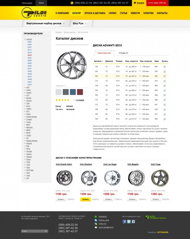
Task: Click the Войти button
Action: click(x=41, y=3)
